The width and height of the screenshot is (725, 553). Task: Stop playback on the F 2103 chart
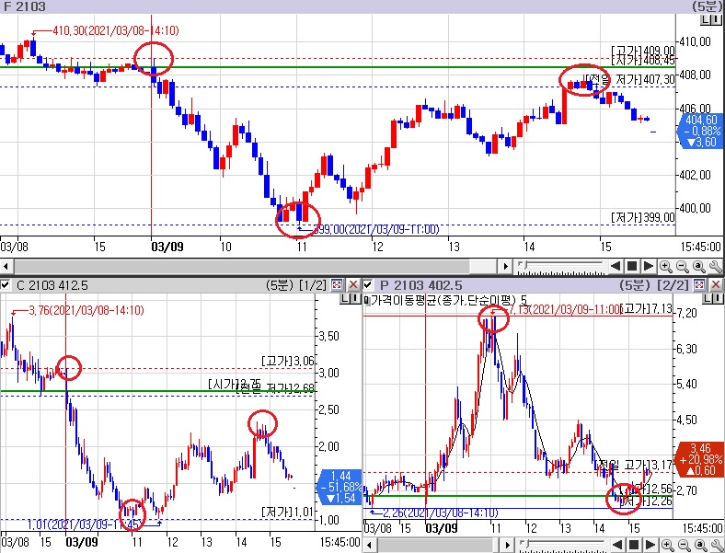click(631, 266)
